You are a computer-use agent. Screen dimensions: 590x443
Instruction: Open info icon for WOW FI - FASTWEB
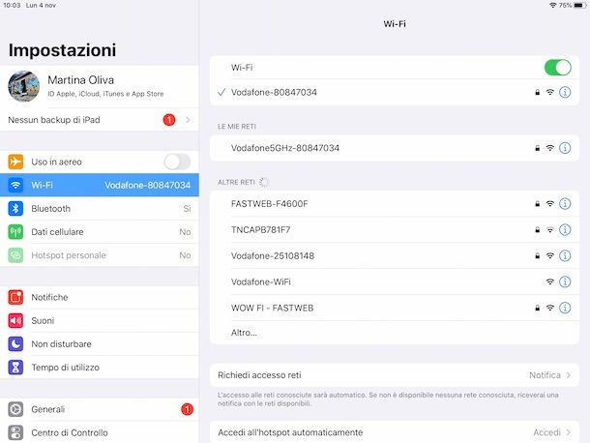(x=565, y=308)
